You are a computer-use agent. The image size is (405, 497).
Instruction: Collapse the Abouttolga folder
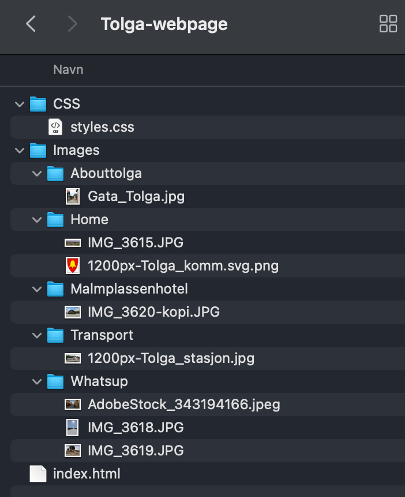point(37,173)
